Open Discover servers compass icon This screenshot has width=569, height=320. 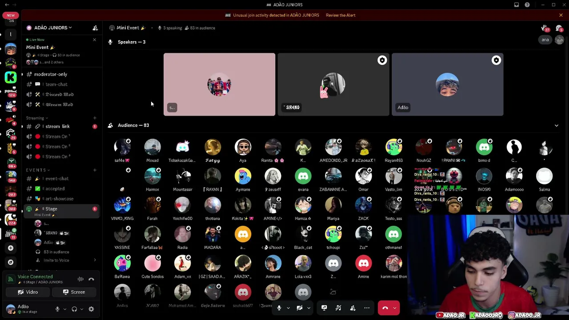coord(11,262)
